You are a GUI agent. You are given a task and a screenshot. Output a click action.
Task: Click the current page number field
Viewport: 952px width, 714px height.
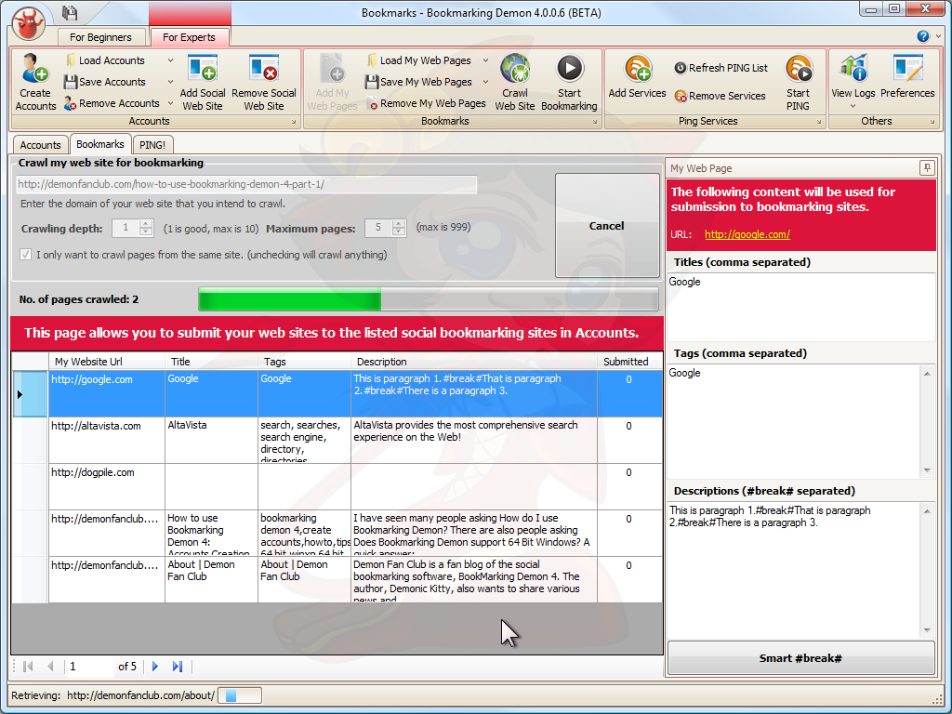[91, 667]
